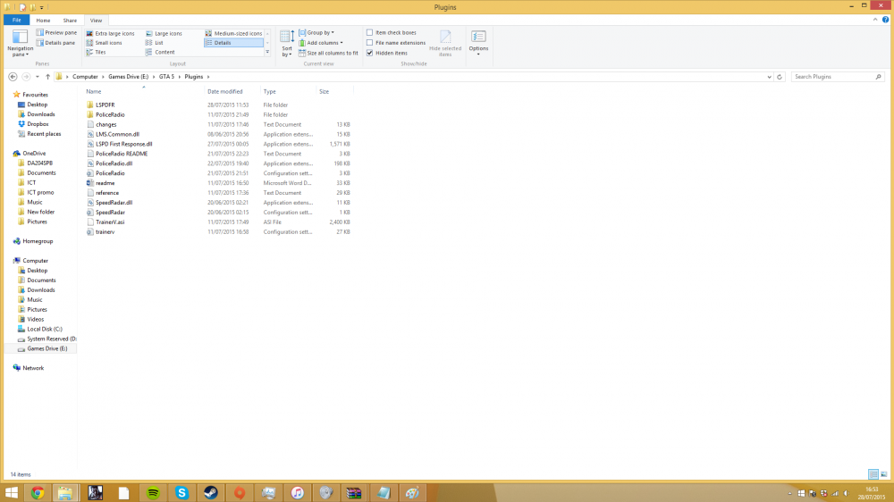Select Medium-sized icons layout
The image size is (894, 502).
233,34
